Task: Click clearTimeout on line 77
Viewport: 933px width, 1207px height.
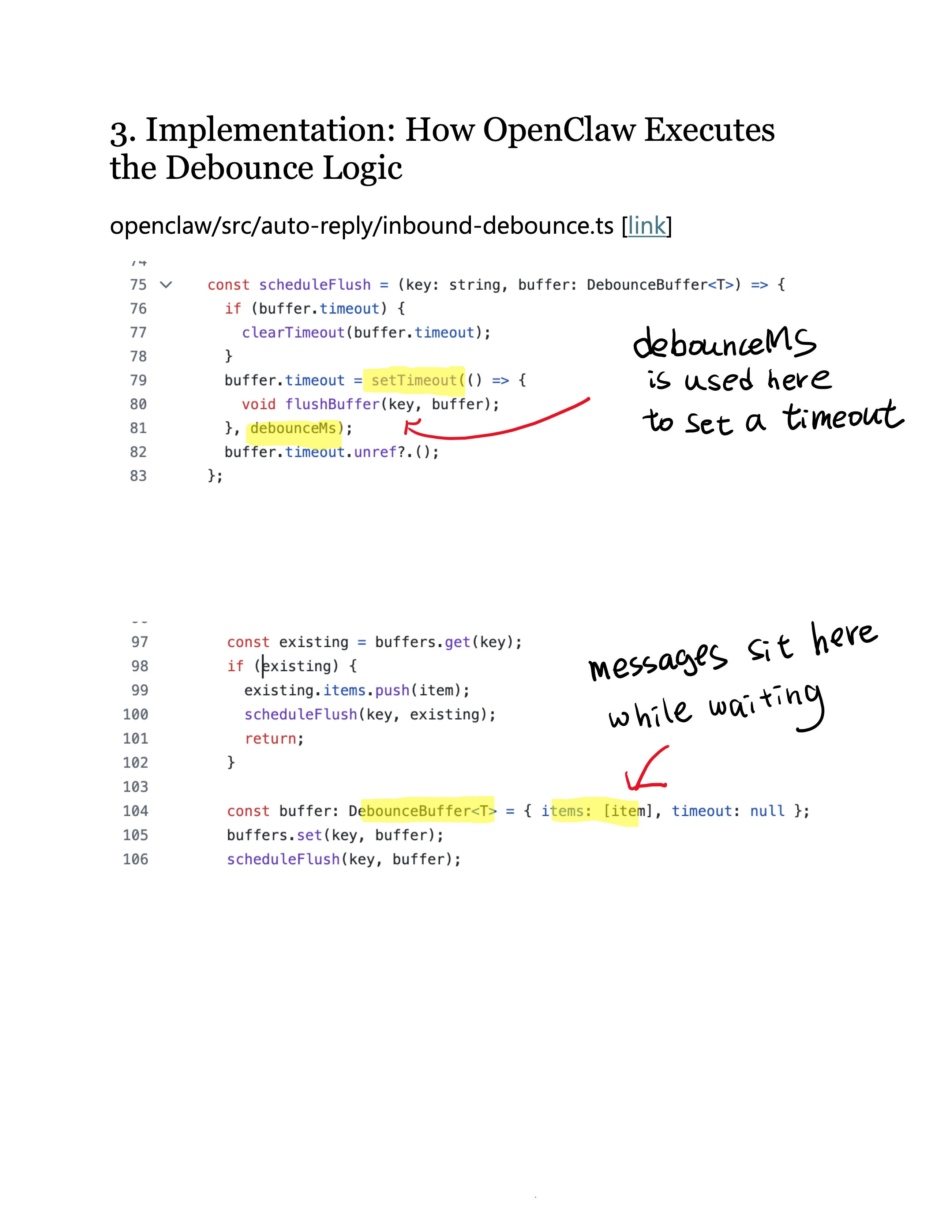Action: (x=293, y=333)
